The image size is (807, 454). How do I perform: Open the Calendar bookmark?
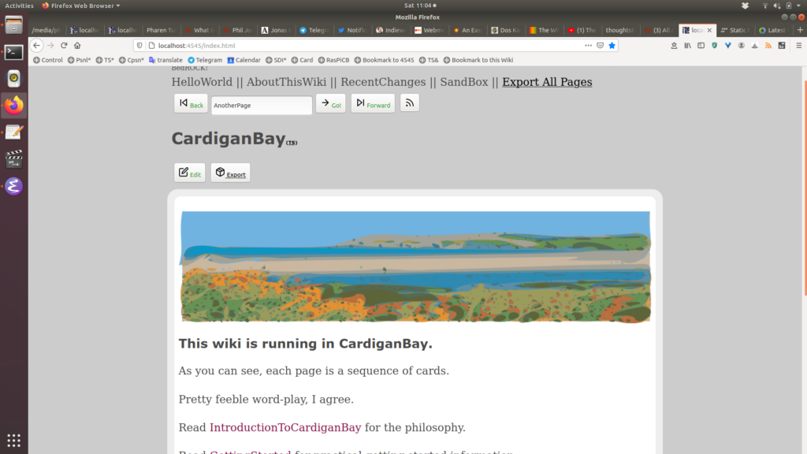[244, 60]
